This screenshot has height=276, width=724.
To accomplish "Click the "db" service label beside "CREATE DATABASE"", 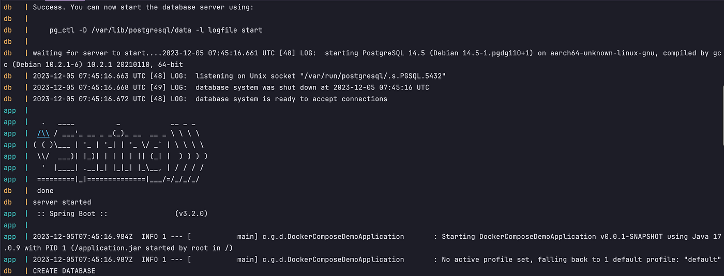I will pos(8,271).
